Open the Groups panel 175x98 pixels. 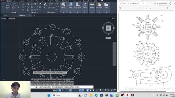coord(85,8)
